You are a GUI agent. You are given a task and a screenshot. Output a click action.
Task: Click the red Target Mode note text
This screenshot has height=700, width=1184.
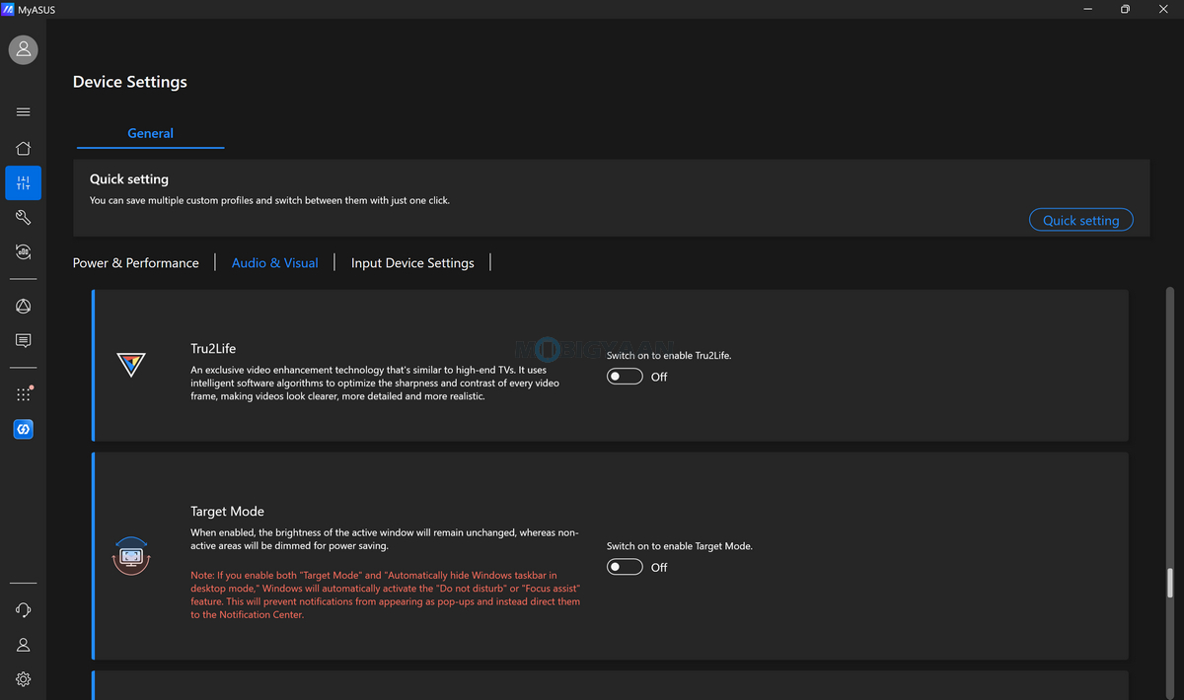[386, 595]
